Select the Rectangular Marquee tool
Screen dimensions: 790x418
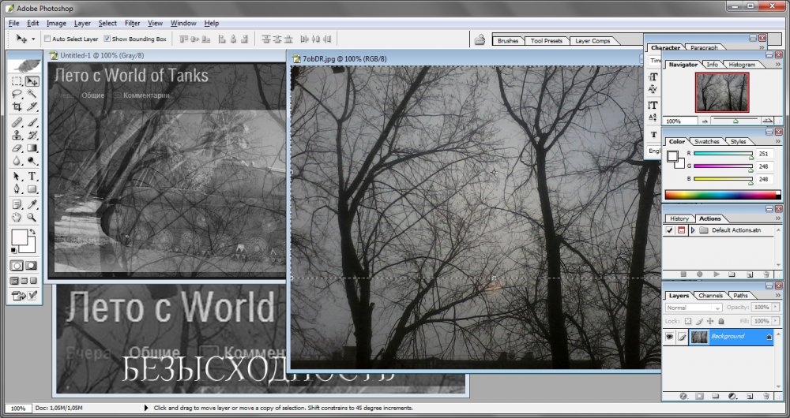click(17, 81)
